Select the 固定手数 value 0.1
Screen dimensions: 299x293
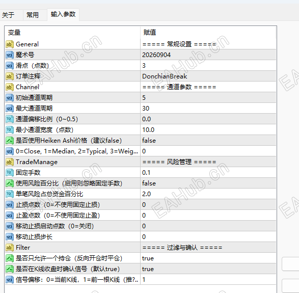coord(146,173)
